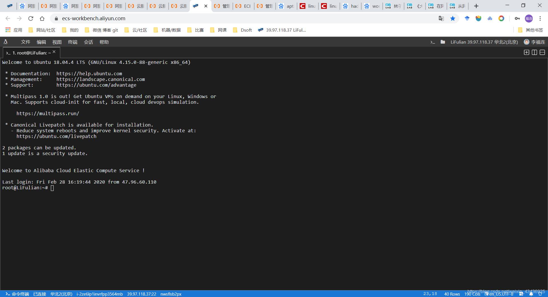The width and height of the screenshot is (548, 297).
Task: Open the 终端 menu
Action: click(x=72, y=42)
